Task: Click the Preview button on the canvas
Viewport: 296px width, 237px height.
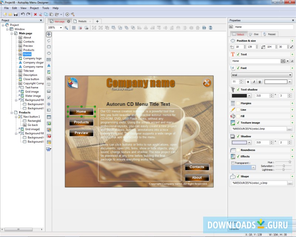Action: (81, 133)
